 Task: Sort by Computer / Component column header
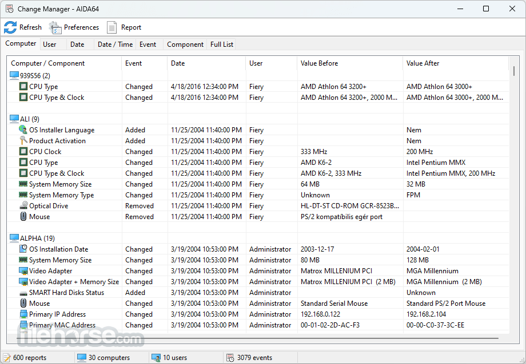(65, 63)
